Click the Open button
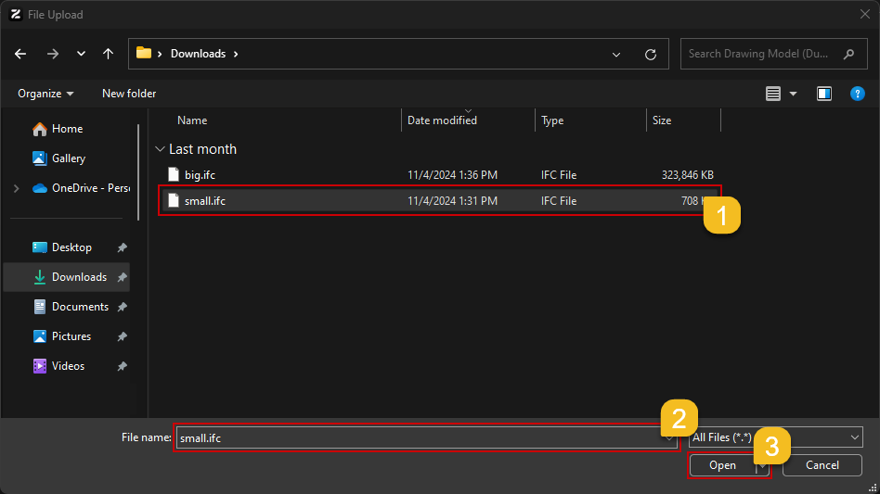This screenshot has height=494, width=880. (x=722, y=465)
